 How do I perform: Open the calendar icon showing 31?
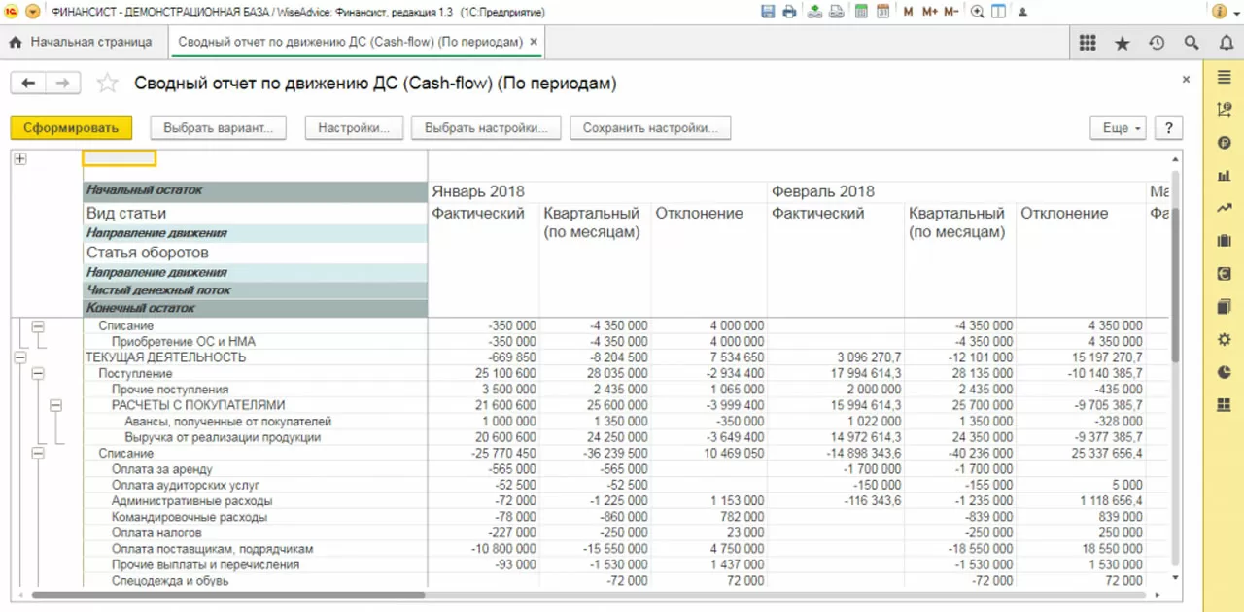point(883,12)
